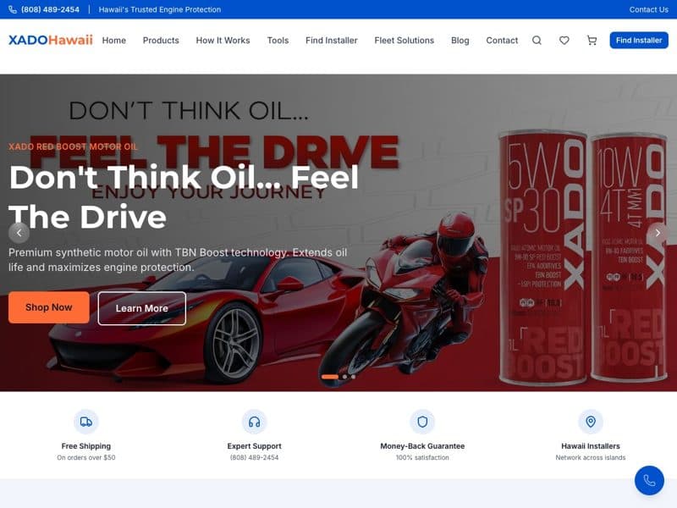
Task: Click the Expert Support headphones icon
Action: [x=255, y=422]
